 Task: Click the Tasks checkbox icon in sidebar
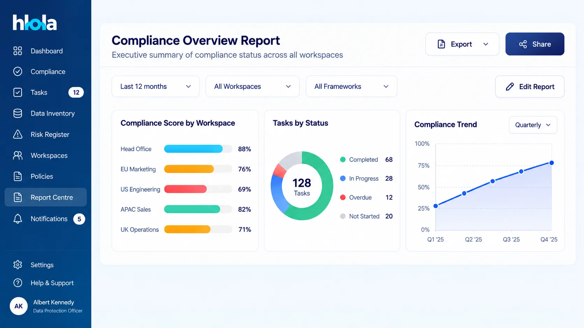17,92
